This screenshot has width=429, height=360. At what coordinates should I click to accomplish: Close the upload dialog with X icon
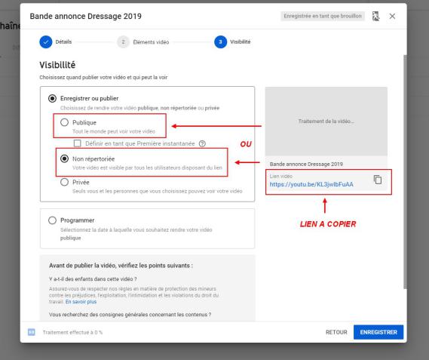coord(392,16)
